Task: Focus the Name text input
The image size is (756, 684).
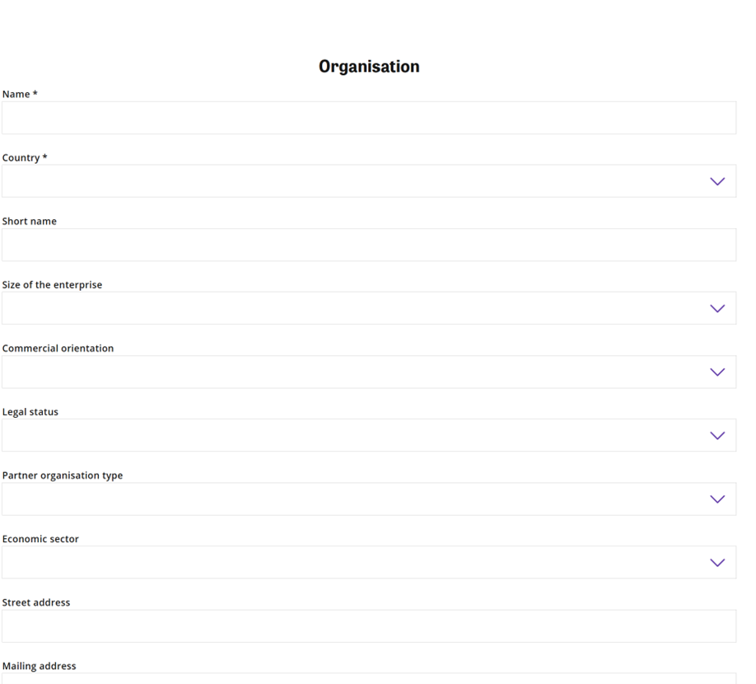Action: tap(368, 118)
